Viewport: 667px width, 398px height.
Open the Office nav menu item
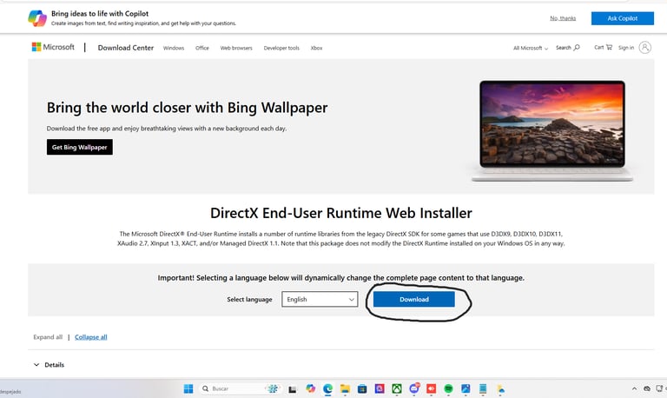(202, 48)
